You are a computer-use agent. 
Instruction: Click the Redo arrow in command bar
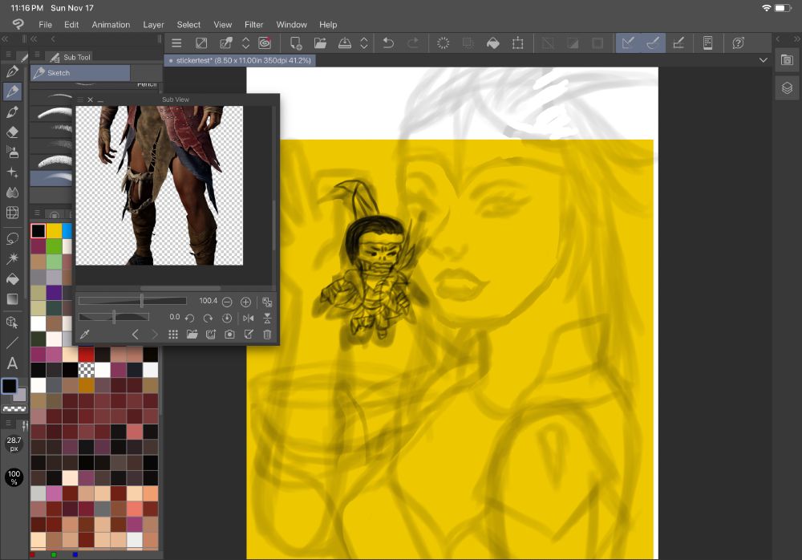(413, 43)
